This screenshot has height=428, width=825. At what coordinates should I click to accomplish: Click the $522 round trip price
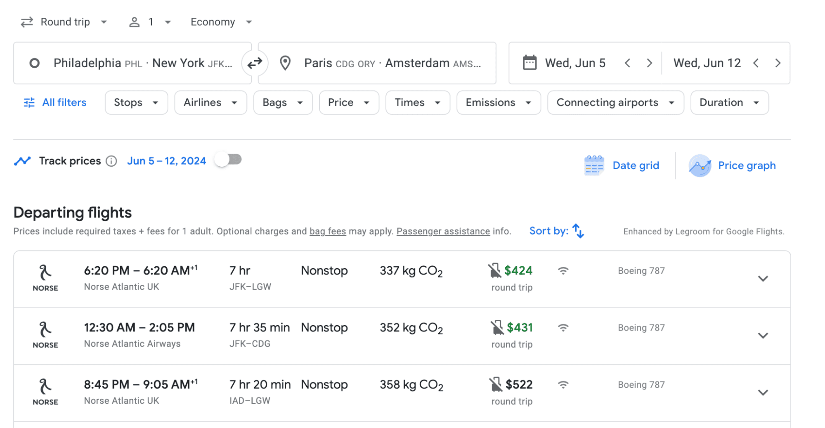519,385
